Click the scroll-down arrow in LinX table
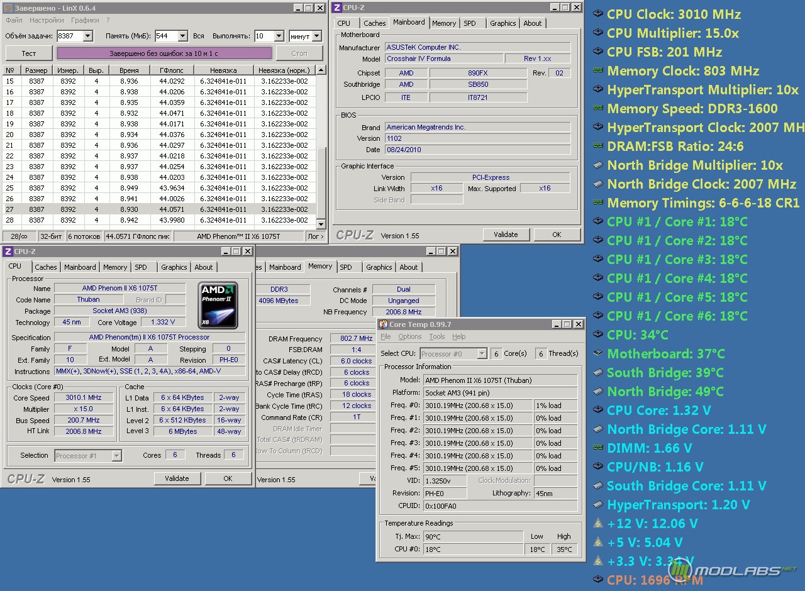The image size is (805, 591). tap(321, 224)
